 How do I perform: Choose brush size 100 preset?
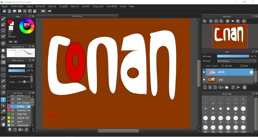(236, 119)
